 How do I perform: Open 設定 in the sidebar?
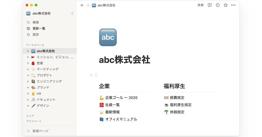coord(36,34)
